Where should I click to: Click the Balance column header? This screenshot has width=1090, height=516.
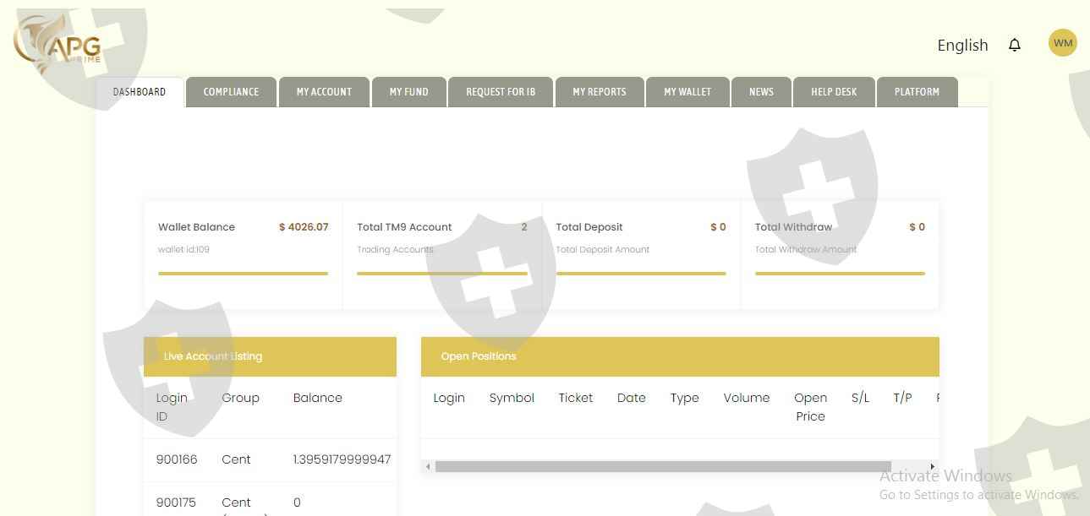317,398
